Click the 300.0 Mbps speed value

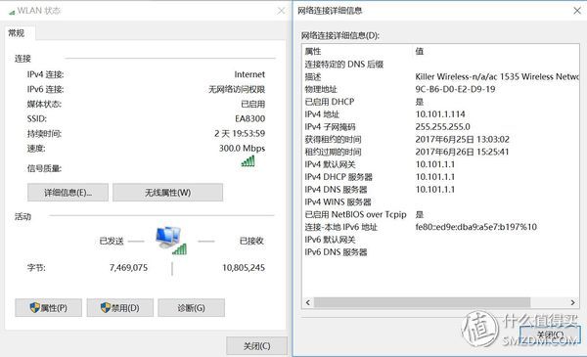coord(243,149)
